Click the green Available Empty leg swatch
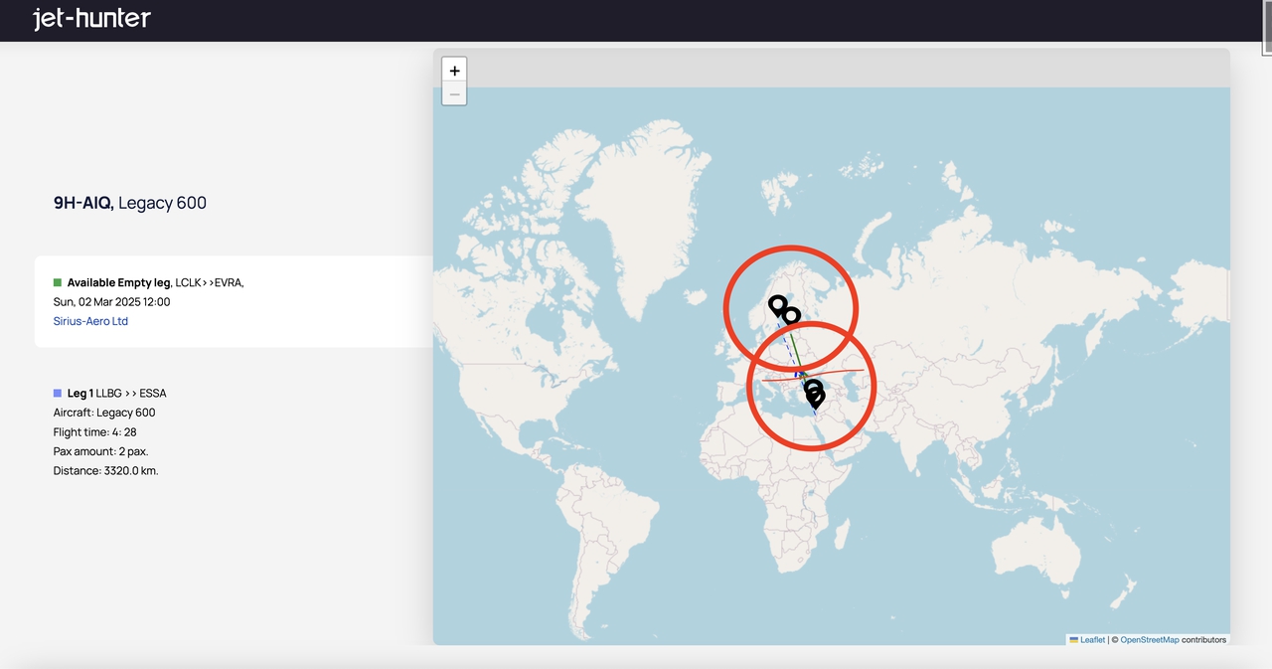The height and width of the screenshot is (669, 1272). pyautogui.click(x=58, y=283)
